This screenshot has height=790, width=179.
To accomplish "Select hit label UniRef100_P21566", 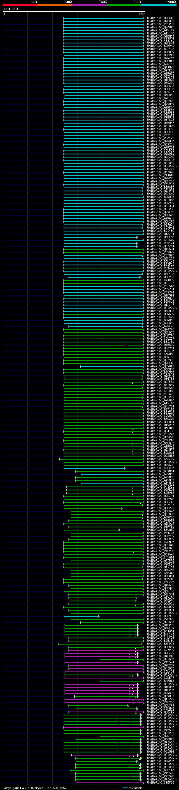I will [161, 752].
